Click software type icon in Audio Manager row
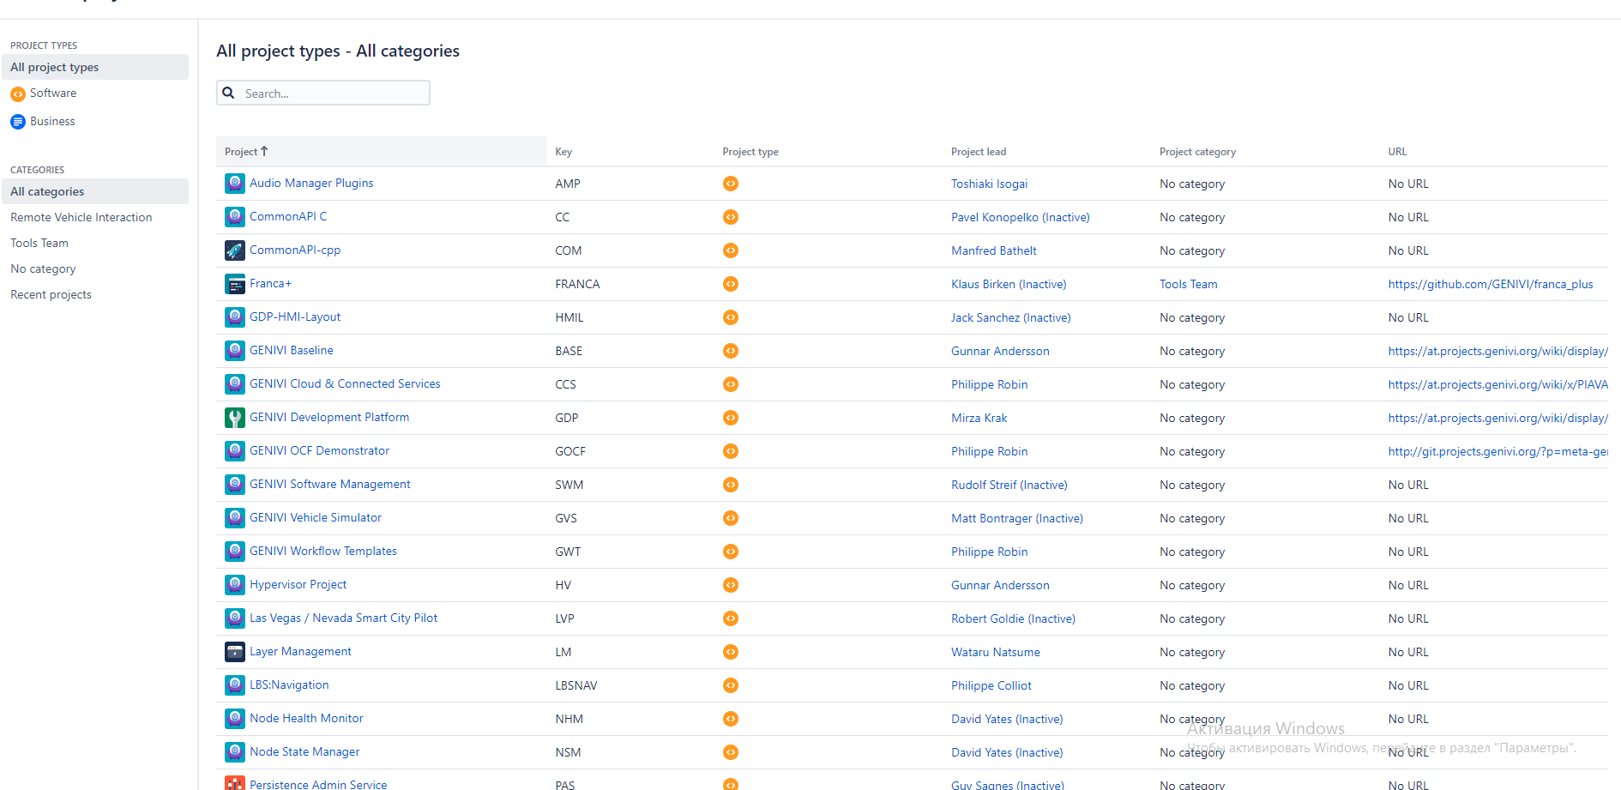This screenshot has width=1621, height=790. click(x=731, y=184)
